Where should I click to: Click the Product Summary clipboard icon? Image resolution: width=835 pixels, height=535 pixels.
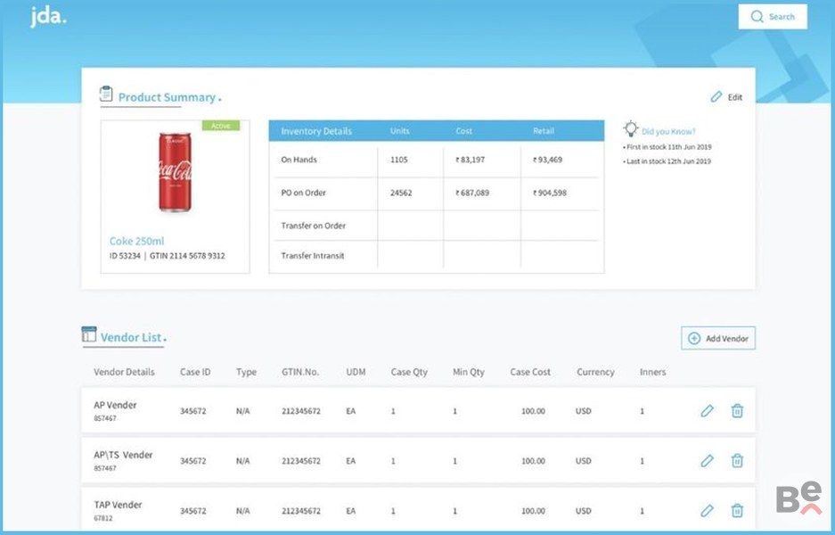click(x=106, y=95)
